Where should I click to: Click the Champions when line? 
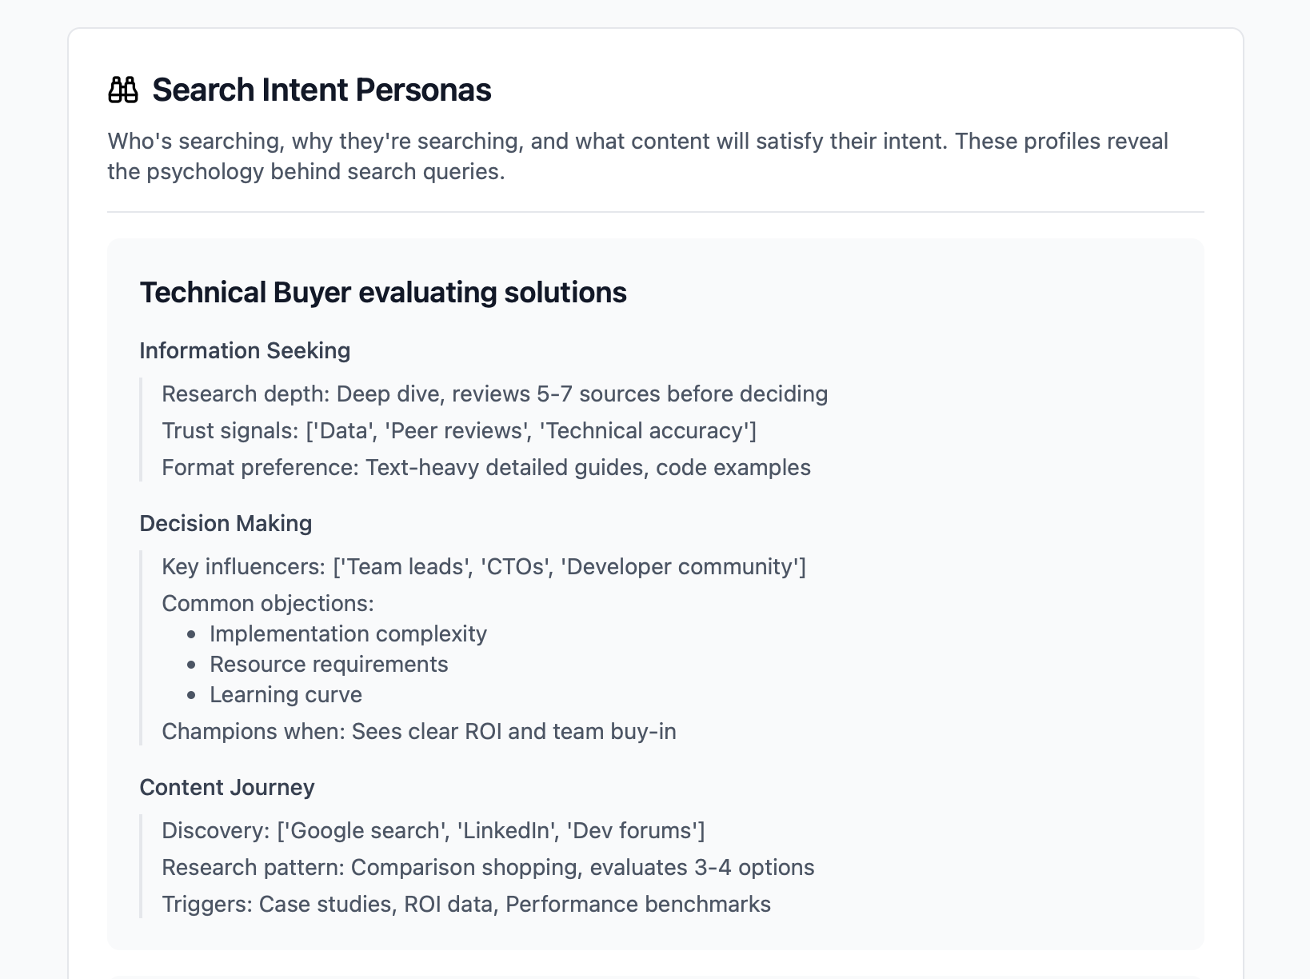point(419,731)
